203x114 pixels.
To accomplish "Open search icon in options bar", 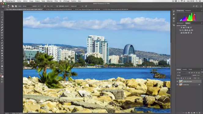I will 194,6.
